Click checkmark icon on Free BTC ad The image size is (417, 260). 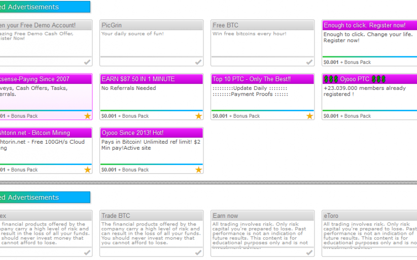pyautogui.click(x=309, y=62)
